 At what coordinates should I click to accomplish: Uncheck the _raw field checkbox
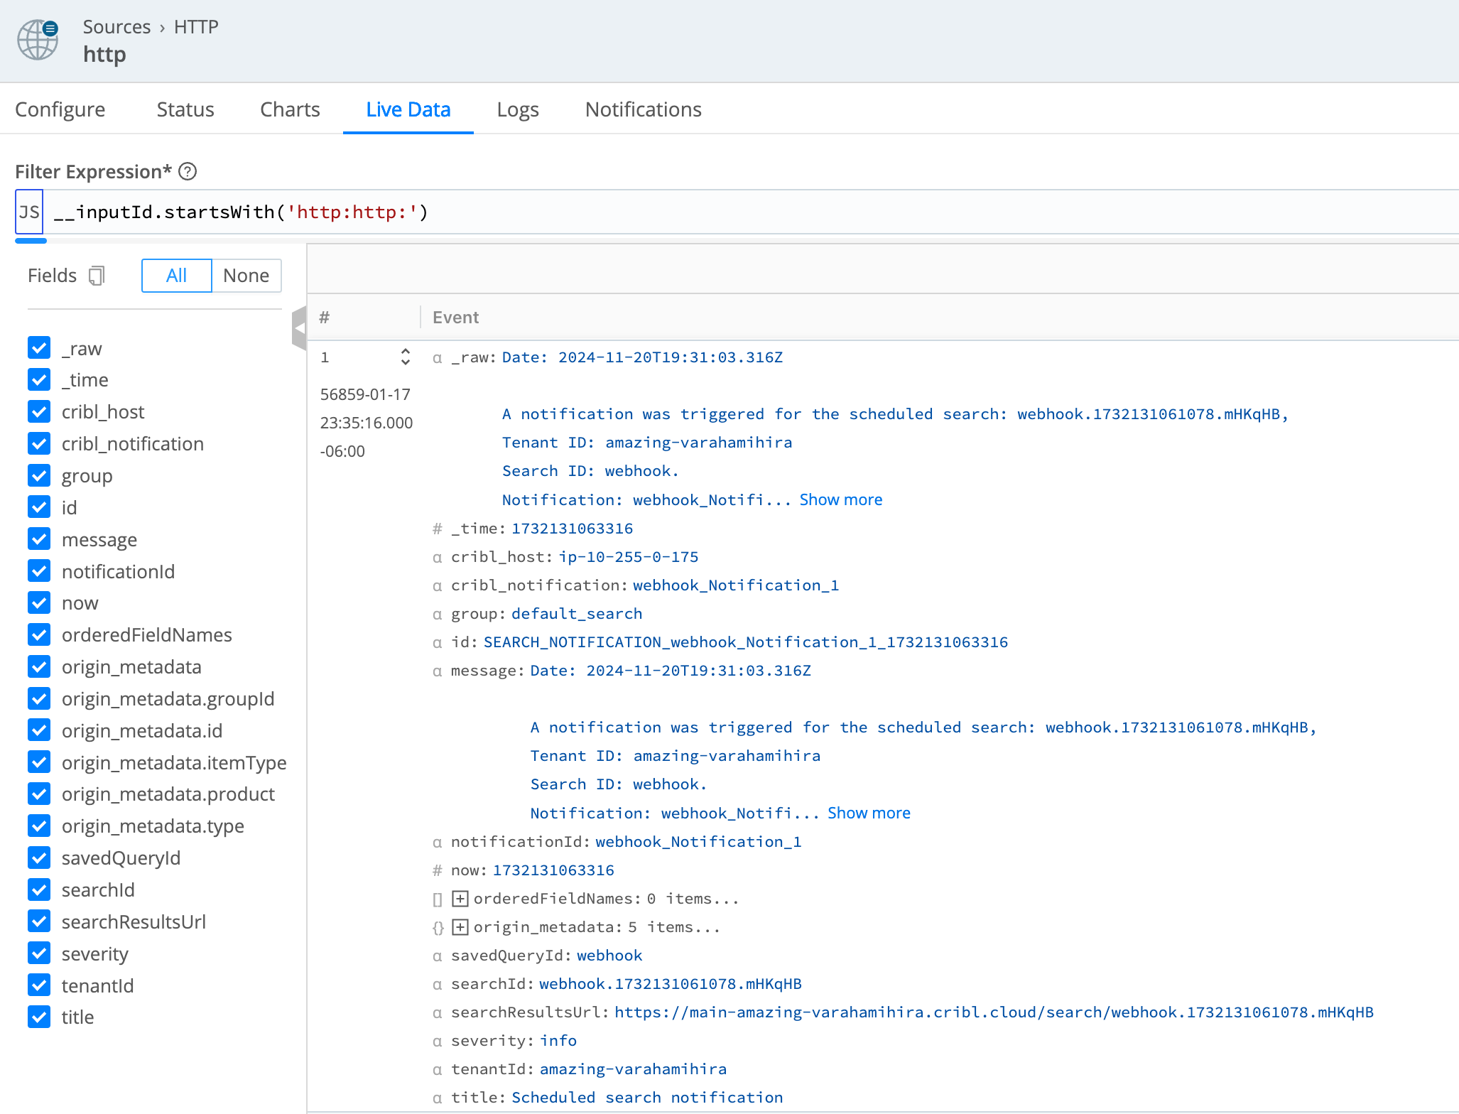click(39, 348)
